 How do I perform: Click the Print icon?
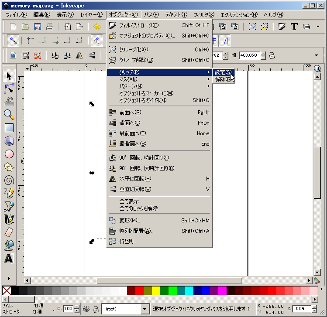pos(50,27)
